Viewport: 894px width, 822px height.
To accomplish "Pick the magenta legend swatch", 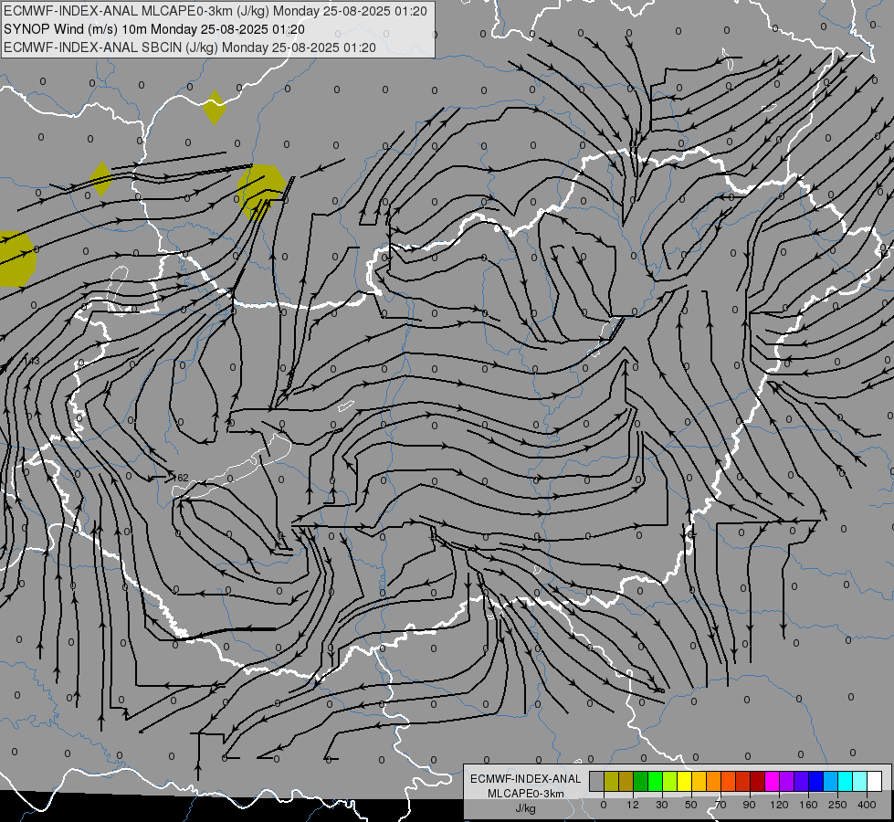I will coord(772,781).
